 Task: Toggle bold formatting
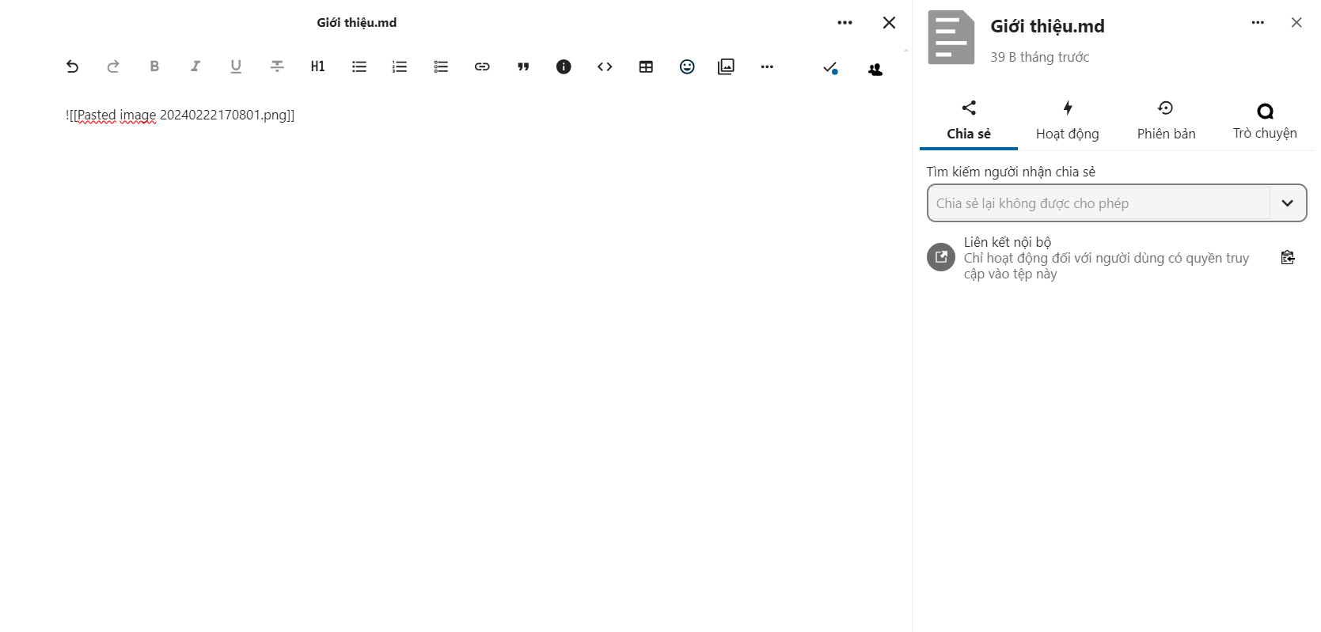pos(154,66)
